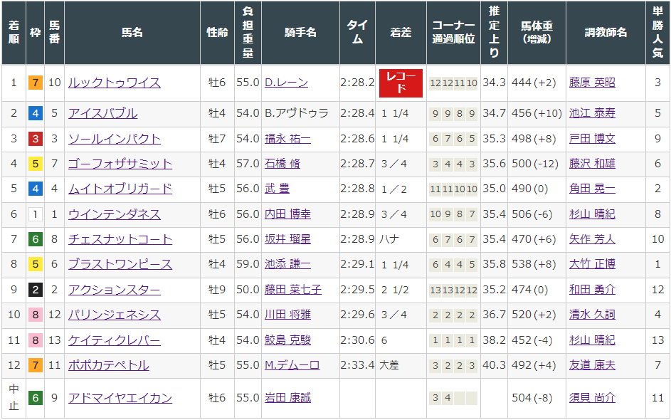This screenshot has height=420, width=671.
Task: Click trainer 清水 久詞
Action: (592, 315)
